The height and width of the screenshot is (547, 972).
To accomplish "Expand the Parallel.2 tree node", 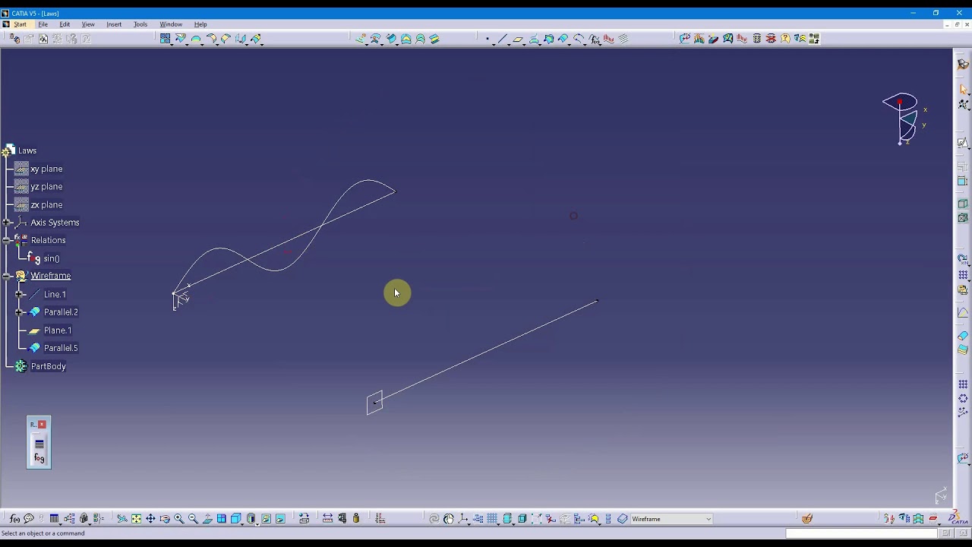I will [x=20, y=312].
